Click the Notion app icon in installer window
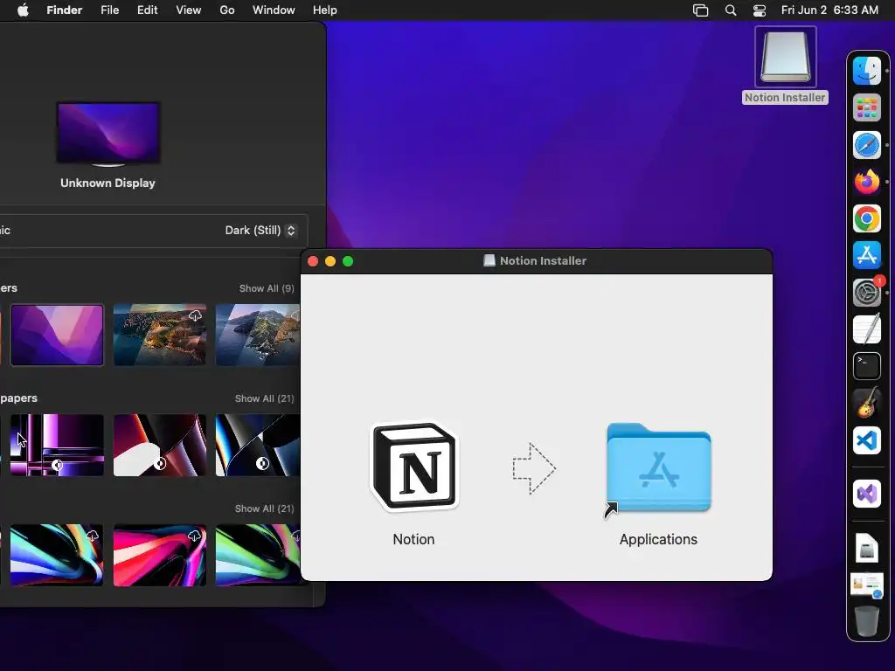The width and height of the screenshot is (895, 671). coord(414,467)
